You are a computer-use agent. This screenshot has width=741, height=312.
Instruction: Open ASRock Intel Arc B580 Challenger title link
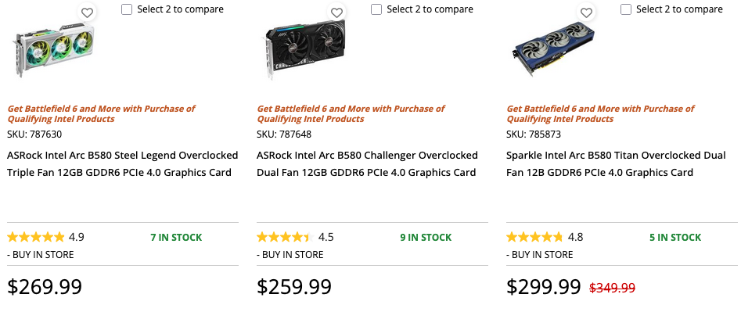(367, 163)
